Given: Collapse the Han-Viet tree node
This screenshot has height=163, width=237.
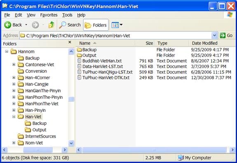Looking at the screenshot, I should click(14, 116).
